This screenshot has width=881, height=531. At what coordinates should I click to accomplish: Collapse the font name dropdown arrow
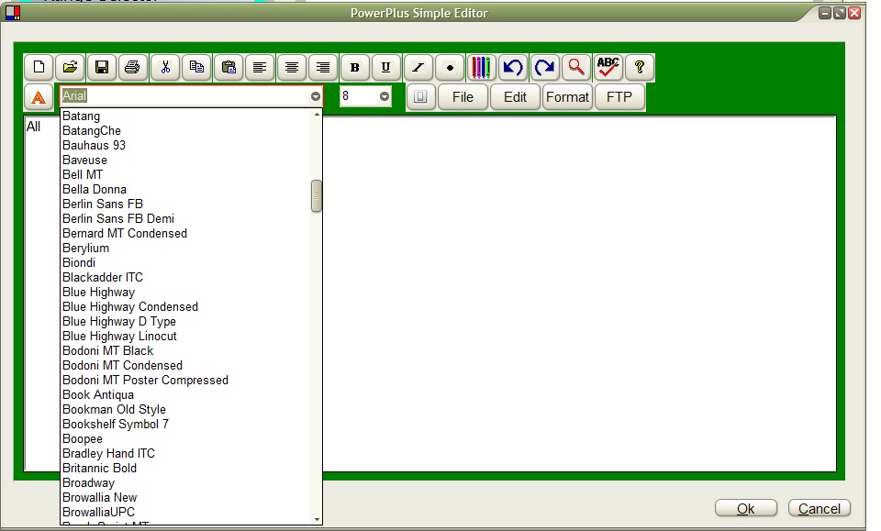[316, 96]
